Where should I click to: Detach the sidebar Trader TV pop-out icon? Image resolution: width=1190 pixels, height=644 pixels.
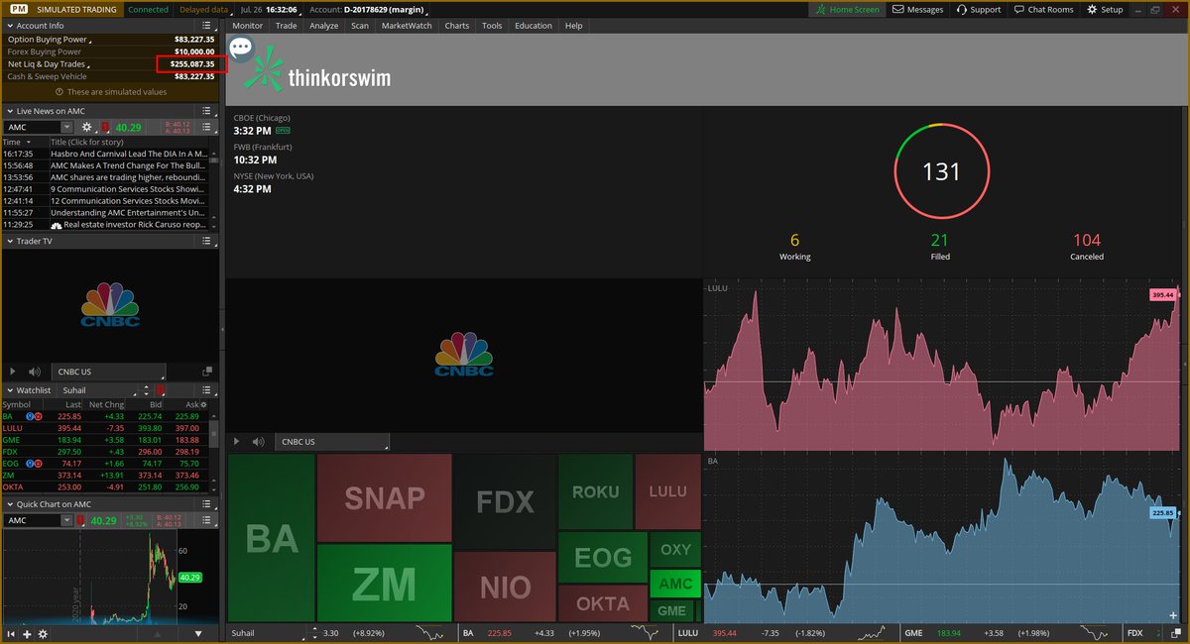[x=207, y=372]
